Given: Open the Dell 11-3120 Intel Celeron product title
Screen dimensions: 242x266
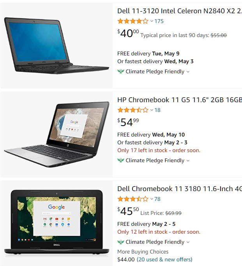Looking at the screenshot, I should 180,11.
